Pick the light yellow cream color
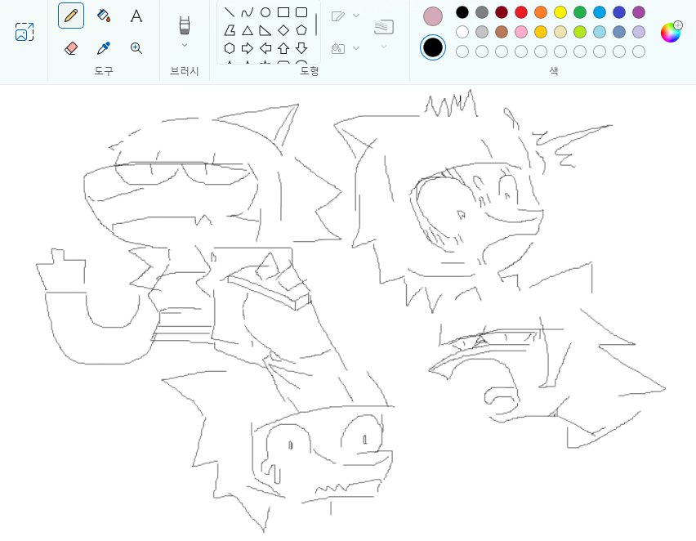Screen dimensions: 696x541 560,32
